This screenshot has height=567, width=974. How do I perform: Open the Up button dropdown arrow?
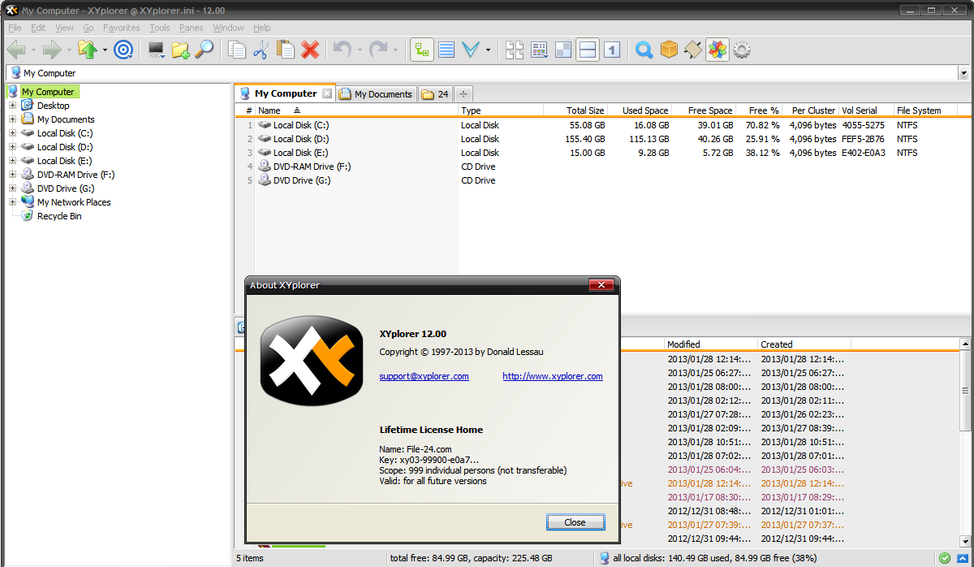(x=105, y=50)
